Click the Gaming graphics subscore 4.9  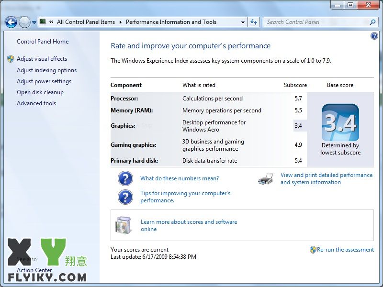click(x=298, y=145)
